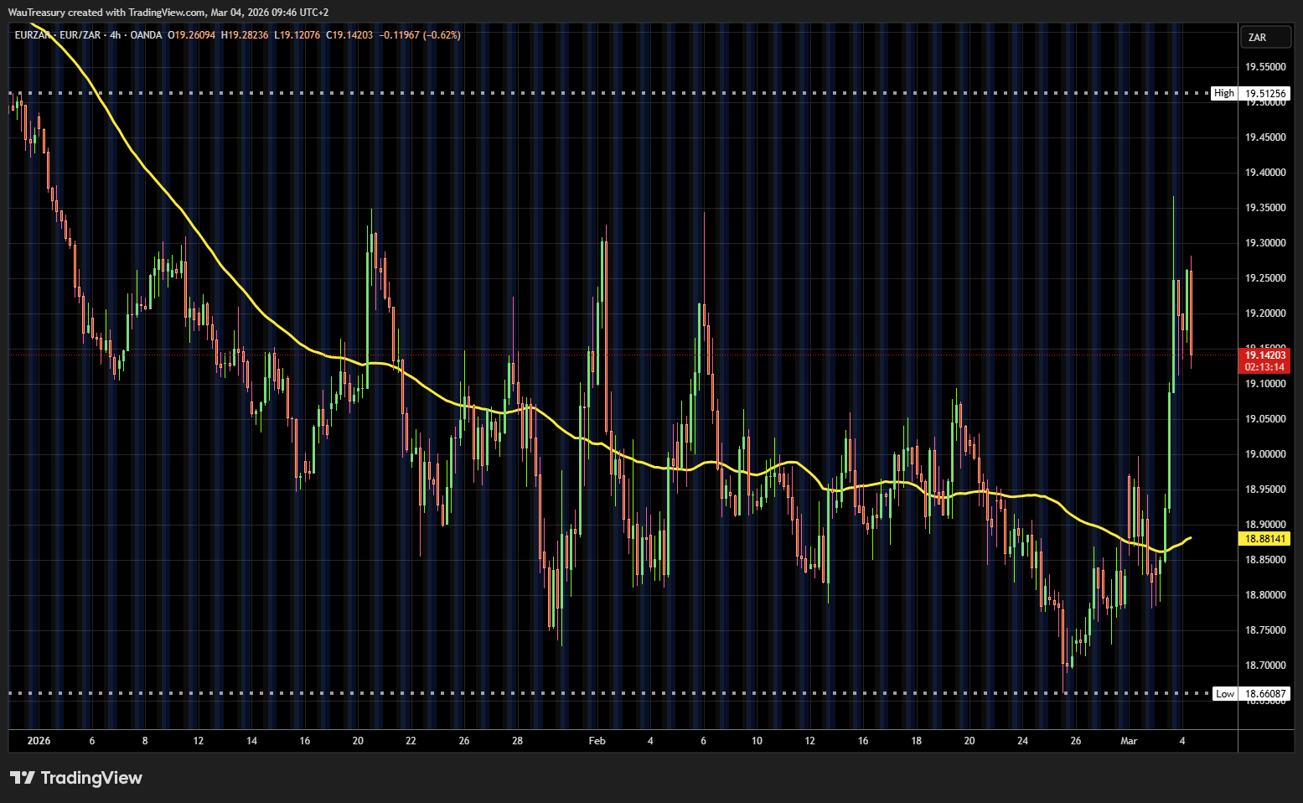Click the bar countdown timer 02:13:14
Screen dimensions: 1303x803
(1265, 367)
